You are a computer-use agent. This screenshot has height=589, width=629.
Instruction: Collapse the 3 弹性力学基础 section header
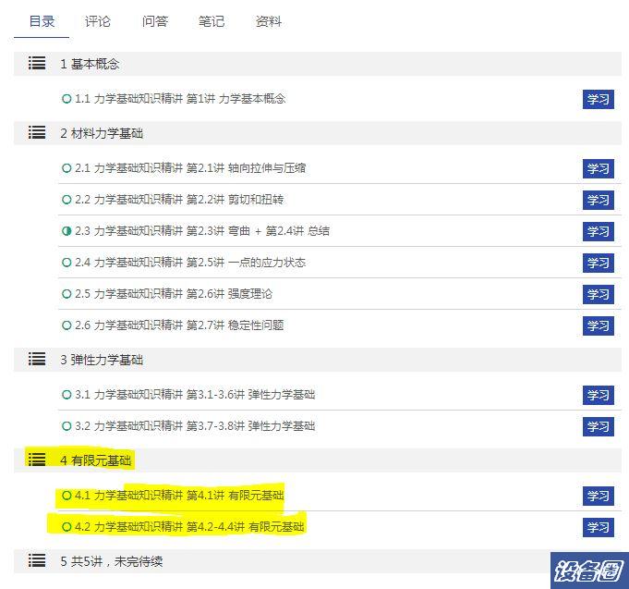(318, 360)
